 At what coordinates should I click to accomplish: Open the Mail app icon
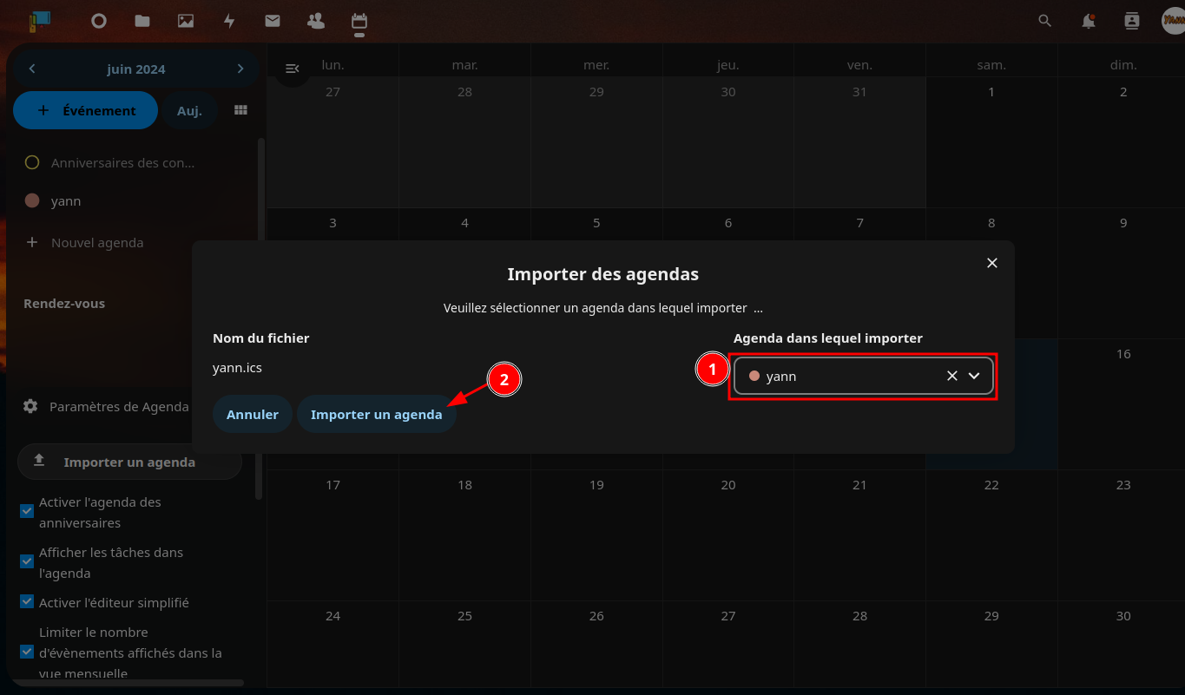(273, 21)
